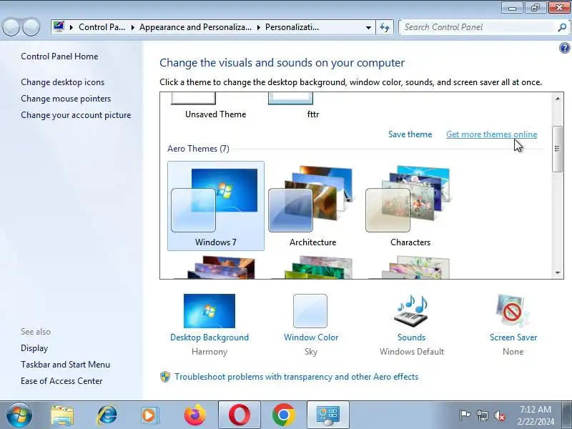Click the network tray icon

(482, 415)
